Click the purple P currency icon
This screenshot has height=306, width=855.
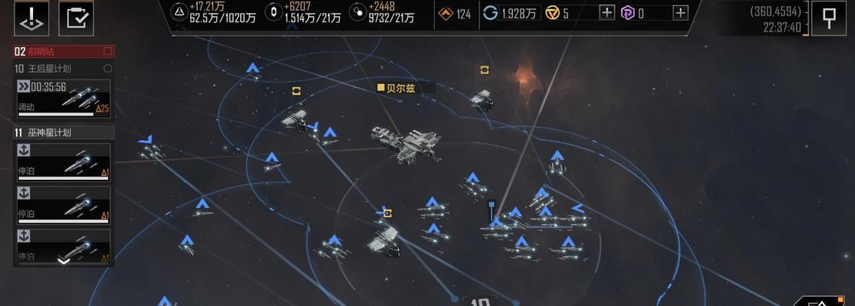628,13
